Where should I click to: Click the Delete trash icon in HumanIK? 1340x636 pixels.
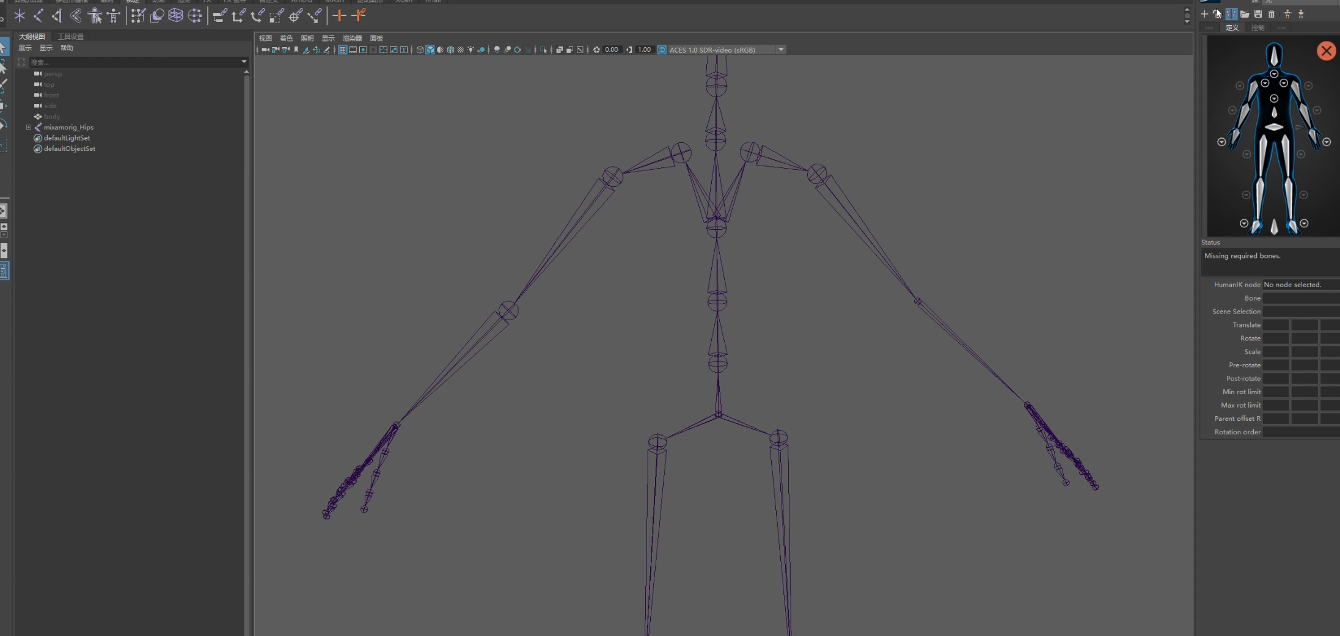pos(1272,14)
